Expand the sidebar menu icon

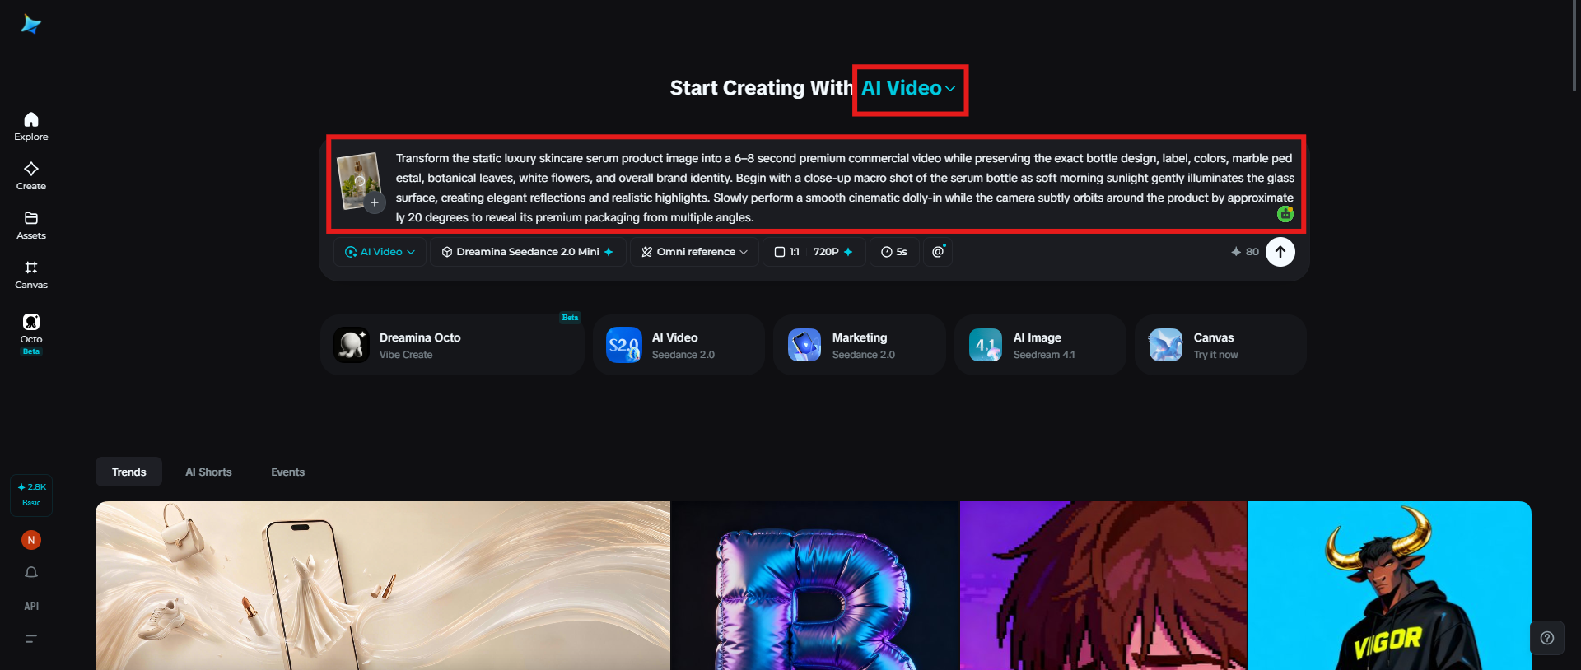click(x=31, y=639)
